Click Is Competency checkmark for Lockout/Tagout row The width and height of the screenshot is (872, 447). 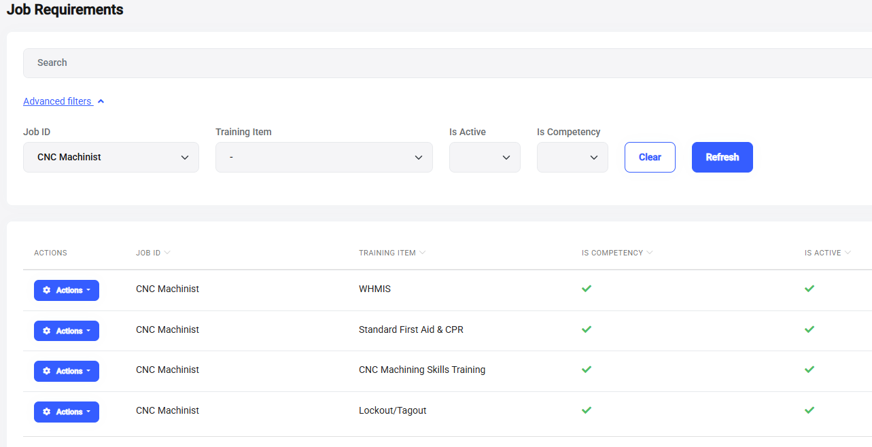[x=587, y=410]
